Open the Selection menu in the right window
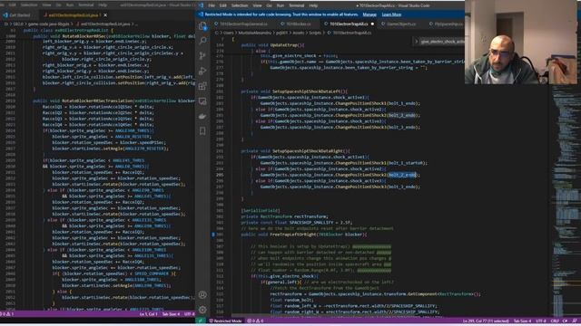Image resolution: width=581 pixels, height=326 pixels. pyautogui.click(x=240, y=5)
